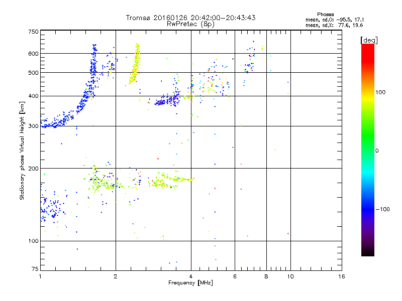This screenshot has height=301, width=402.
Task: Click the x-axis tick label '16'
Action: [342, 276]
